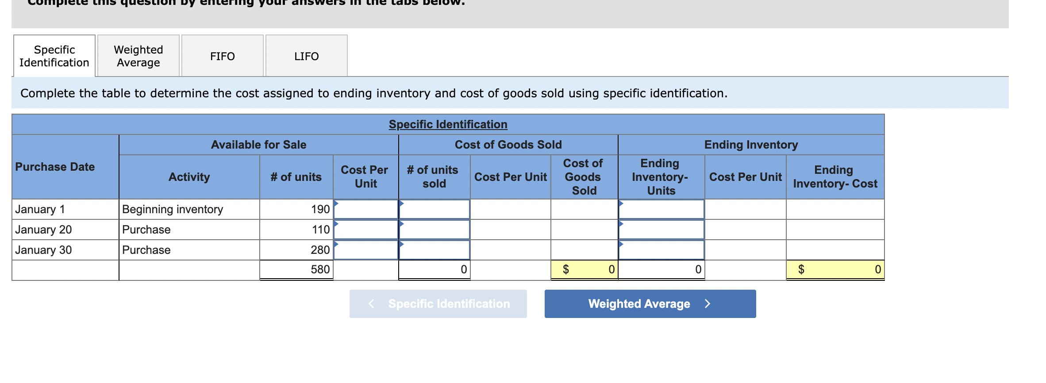Viewport: 1046px width, 383px height.
Task: Switch to the LIFO tab
Action: 307,56
